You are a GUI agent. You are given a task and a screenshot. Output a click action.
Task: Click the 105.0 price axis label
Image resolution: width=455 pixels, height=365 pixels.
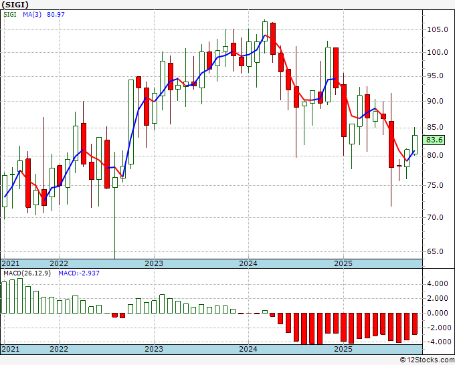(437, 29)
